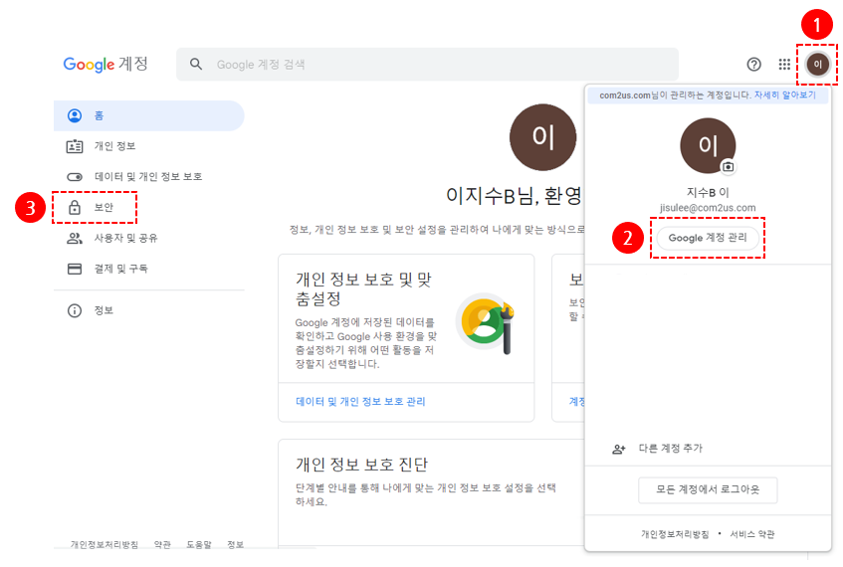Viewport: 843px width, 567px height.
Task: Click the 사용자 및 공유 people icon
Action: coord(75,238)
